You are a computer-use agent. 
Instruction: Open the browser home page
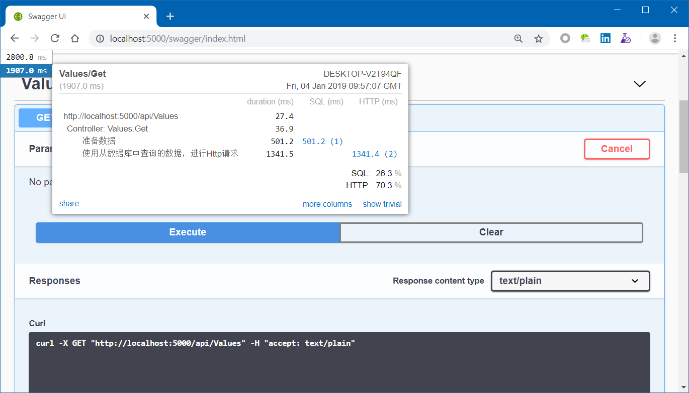(x=75, y=39)
